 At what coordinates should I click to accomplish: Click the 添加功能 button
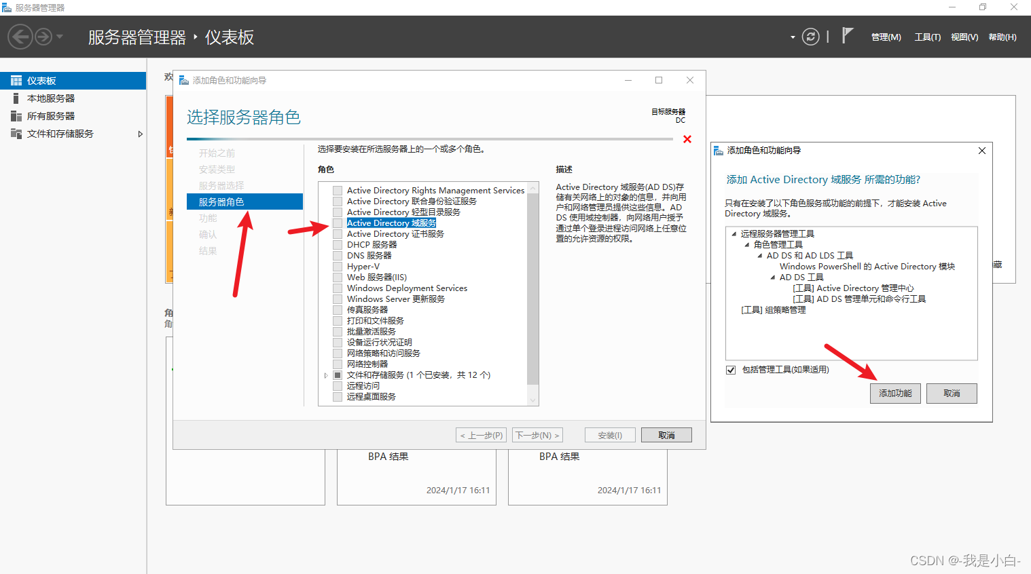pyautogui.click(x=895, y=394)
